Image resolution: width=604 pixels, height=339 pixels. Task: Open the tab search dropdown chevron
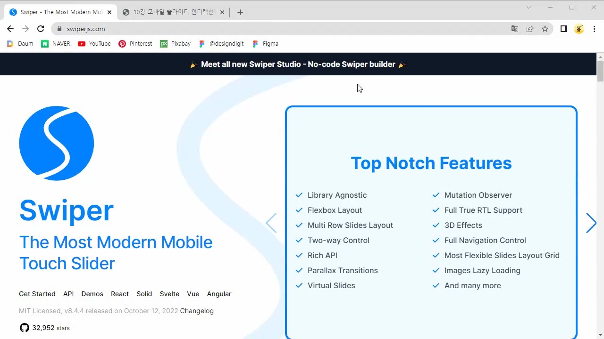pyautogui.click(x=528, y=7)
